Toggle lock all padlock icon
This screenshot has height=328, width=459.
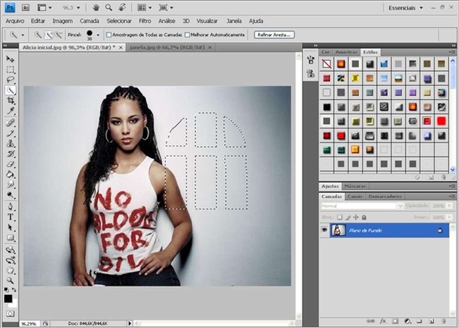[364, 217]
